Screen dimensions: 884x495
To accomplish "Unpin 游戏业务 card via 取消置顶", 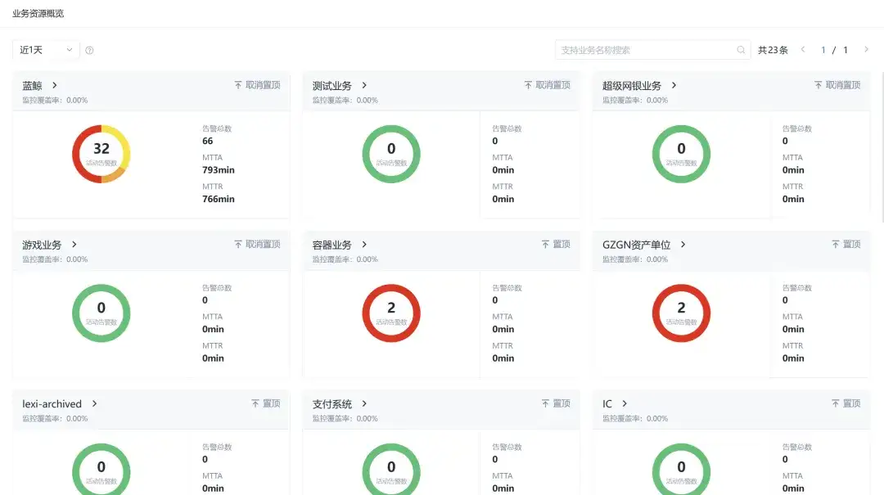I will (x=257, y=244).
